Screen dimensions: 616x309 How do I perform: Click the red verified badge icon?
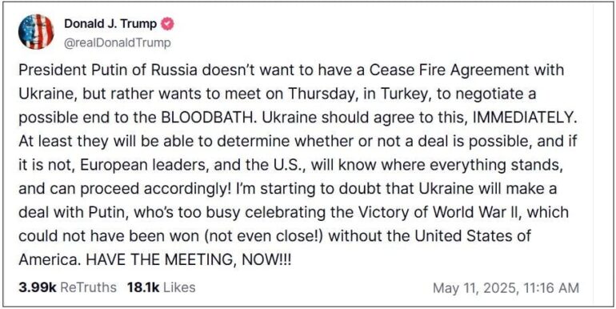(x=168, y=24)
